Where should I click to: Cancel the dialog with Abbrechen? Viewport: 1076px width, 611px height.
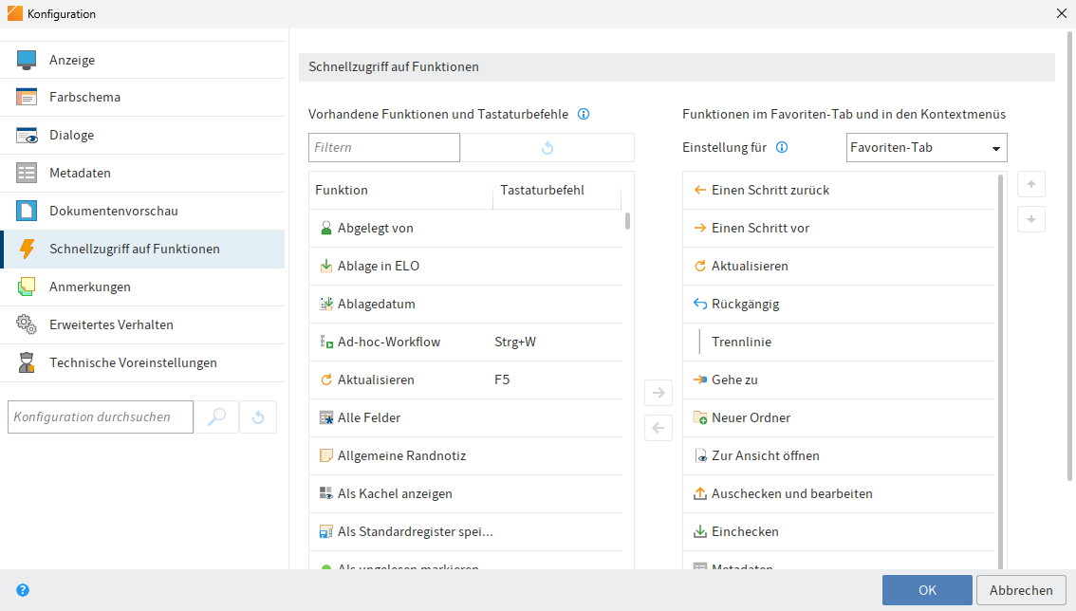point(1021,589)
